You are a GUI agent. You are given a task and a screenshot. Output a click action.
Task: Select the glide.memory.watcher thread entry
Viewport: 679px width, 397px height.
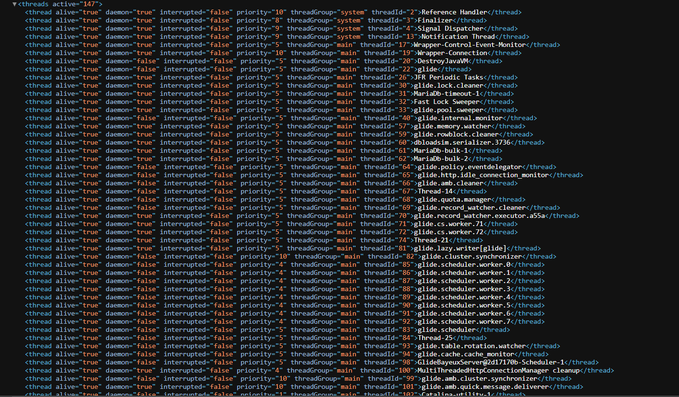[453, 126]
